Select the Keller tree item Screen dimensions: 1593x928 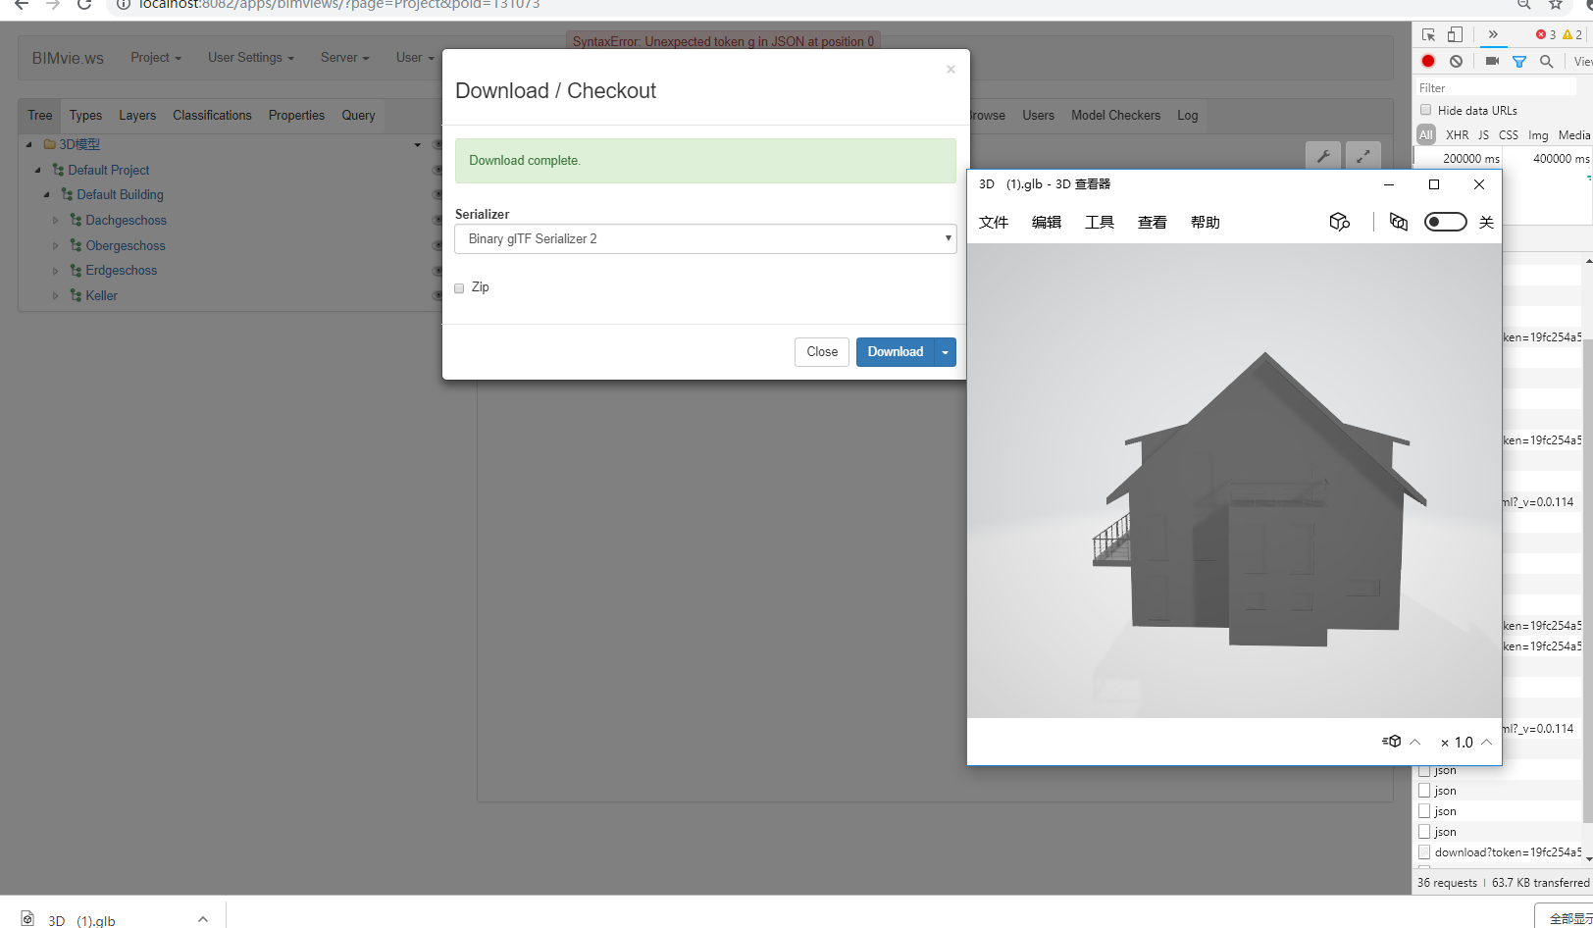tap(101, 296)
